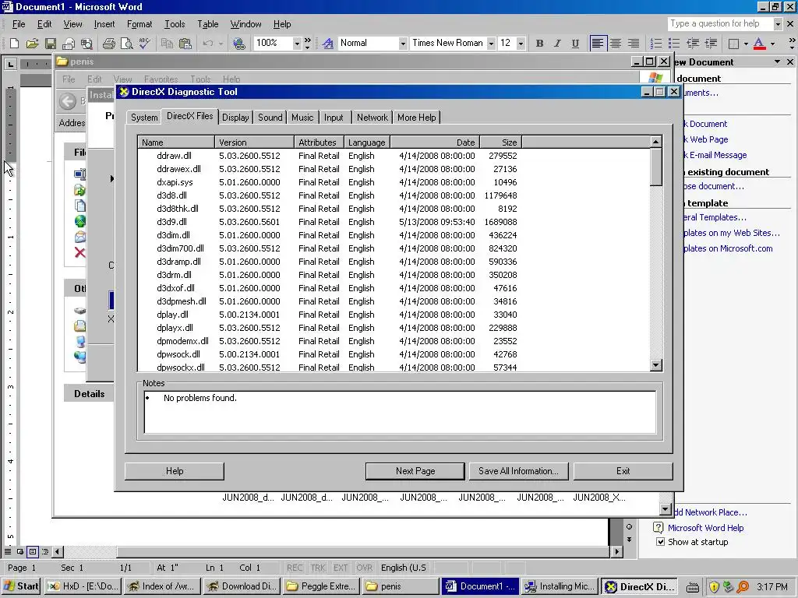
Task: Align text left in Word
Action: pyautogui.click(x=598, y=44)
